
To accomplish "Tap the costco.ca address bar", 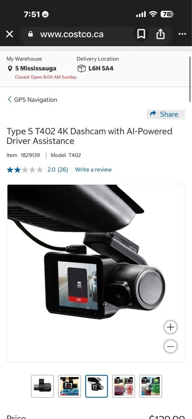I will click(x=72, y=34).
